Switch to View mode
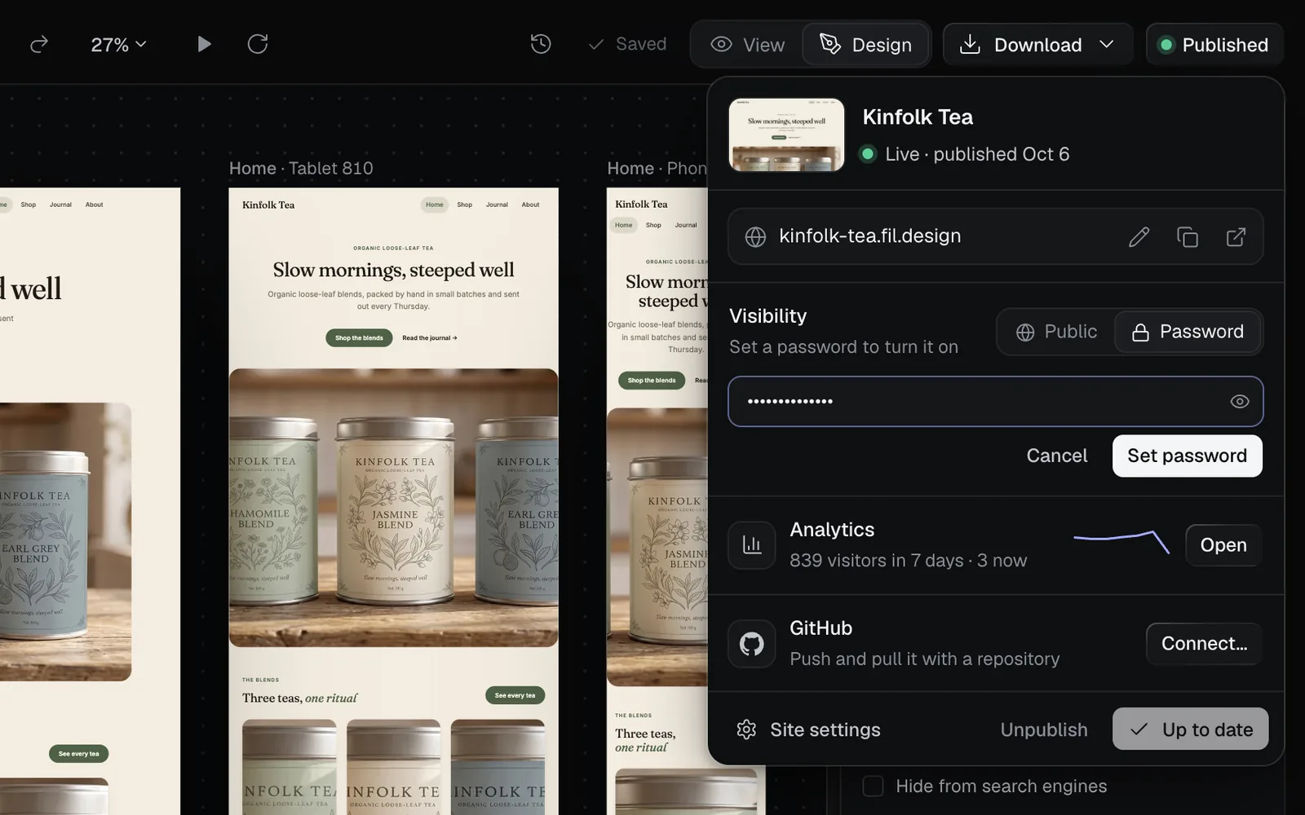 click(x=747, y=45)
